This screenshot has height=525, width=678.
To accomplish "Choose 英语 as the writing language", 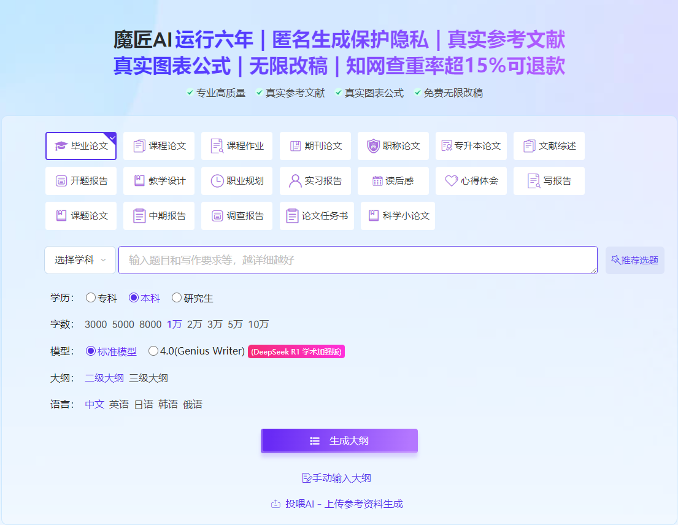I will point(119,404).
